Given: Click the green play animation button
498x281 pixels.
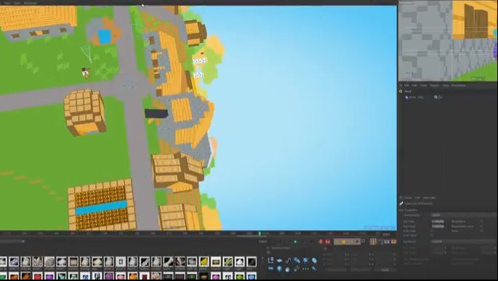Looking at the screenshot, I should point(295,242).
